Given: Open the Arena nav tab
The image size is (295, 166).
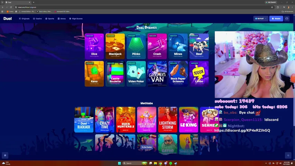Looking at the screenshot, I should click(62, 19).
